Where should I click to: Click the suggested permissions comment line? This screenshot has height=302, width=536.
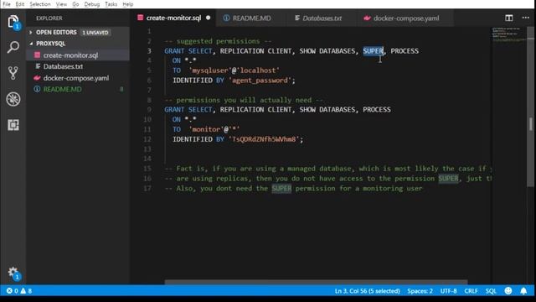(x=218, y=41)
